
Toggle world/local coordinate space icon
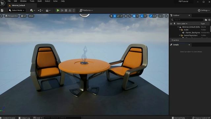(126, 16)
